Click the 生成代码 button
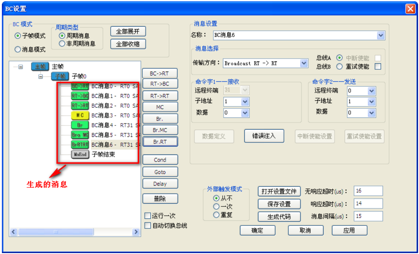419x254 pixels. 279,217
